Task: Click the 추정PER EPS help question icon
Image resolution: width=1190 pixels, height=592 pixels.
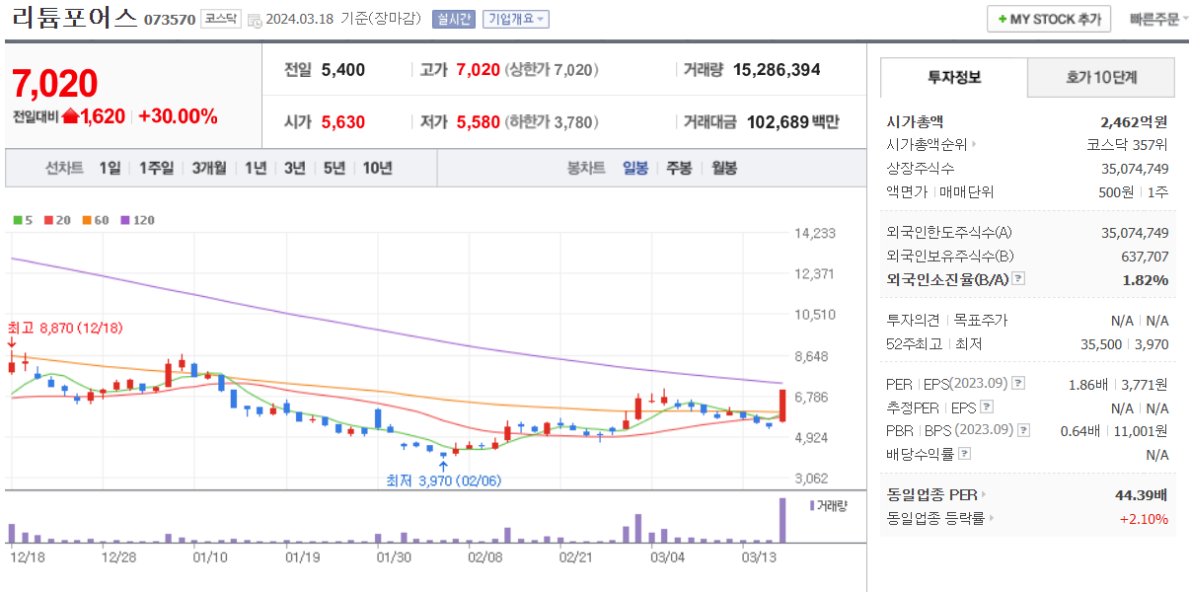Action: click(987, 407)
